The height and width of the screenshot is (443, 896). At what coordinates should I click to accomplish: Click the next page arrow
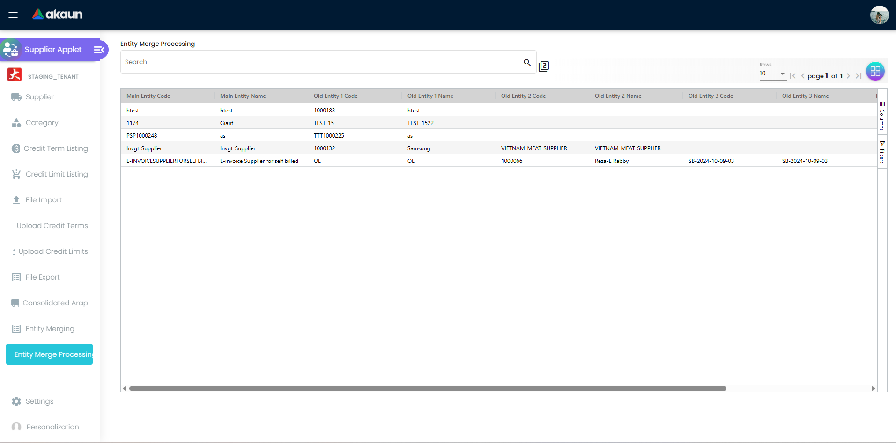(x=849, y=76)
